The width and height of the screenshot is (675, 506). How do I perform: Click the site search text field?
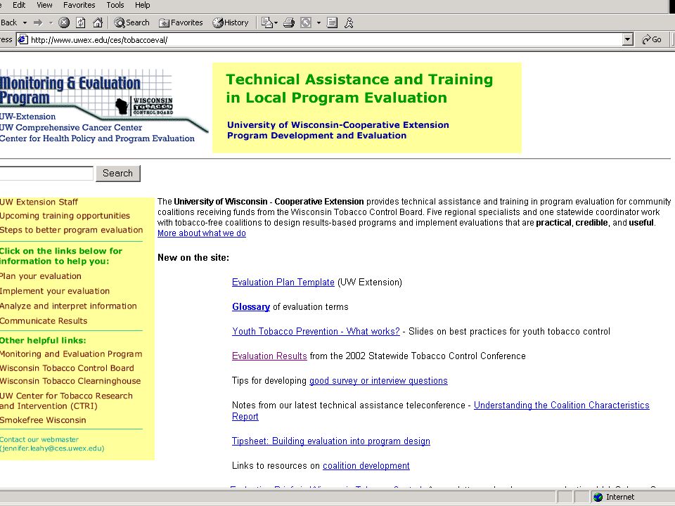point(46,173)
